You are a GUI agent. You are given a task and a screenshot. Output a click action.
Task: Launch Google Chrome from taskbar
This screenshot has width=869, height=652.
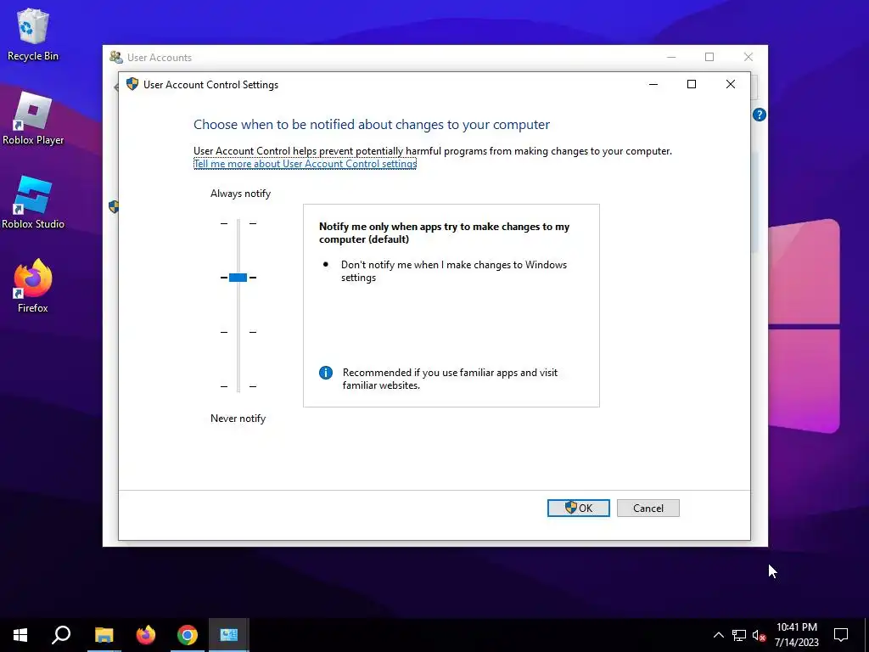188,635
